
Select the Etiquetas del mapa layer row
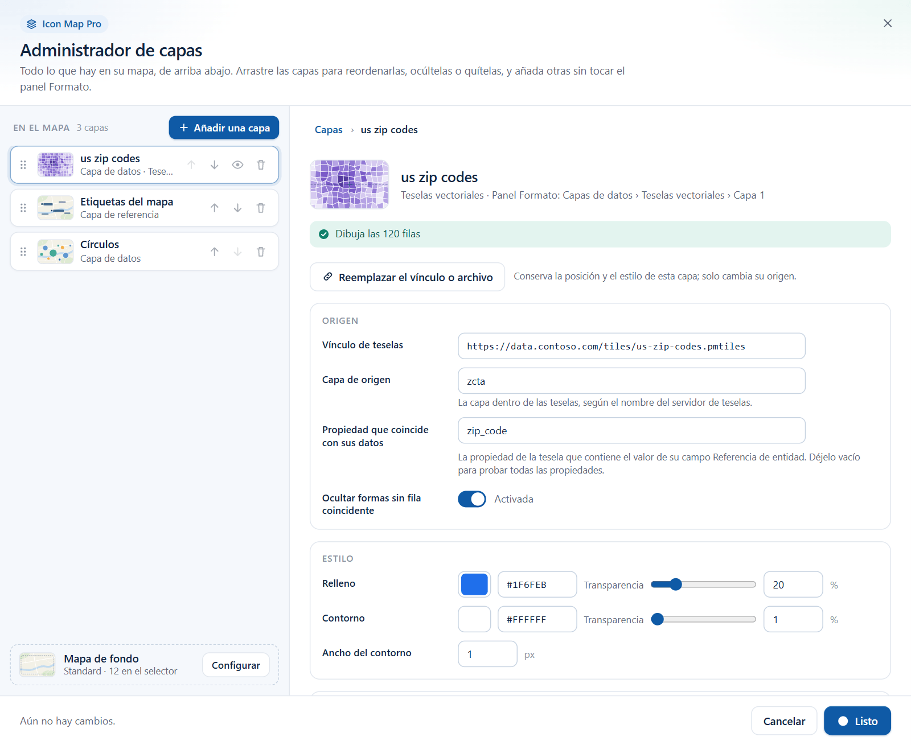tap(145, 208)
